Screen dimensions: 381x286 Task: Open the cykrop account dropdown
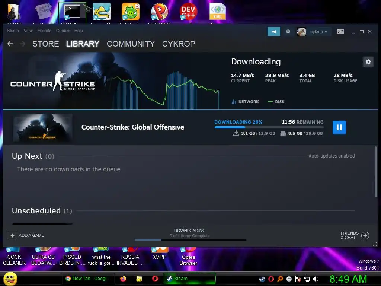[319, 32]
